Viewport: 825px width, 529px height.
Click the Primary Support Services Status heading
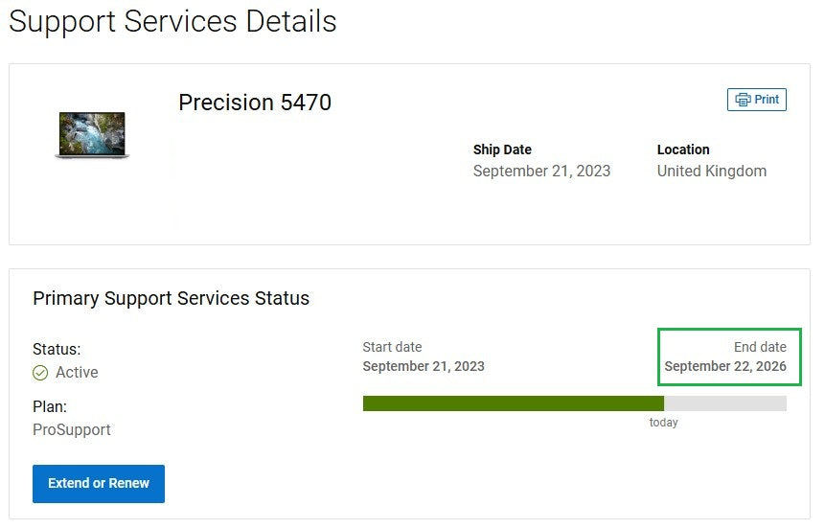click(x=171, y=298)
